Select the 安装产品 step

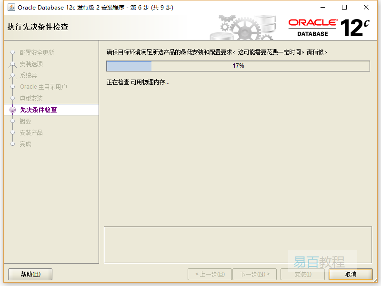click(x=31, y=133)
